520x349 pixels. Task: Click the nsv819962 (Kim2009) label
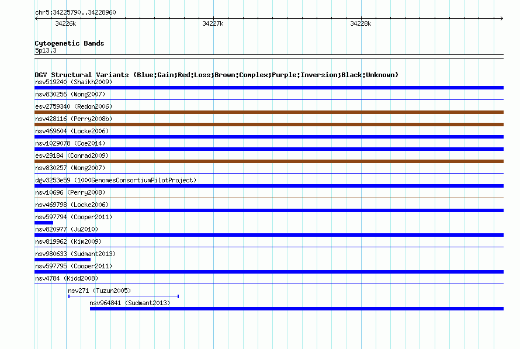(x=68, y=241)
